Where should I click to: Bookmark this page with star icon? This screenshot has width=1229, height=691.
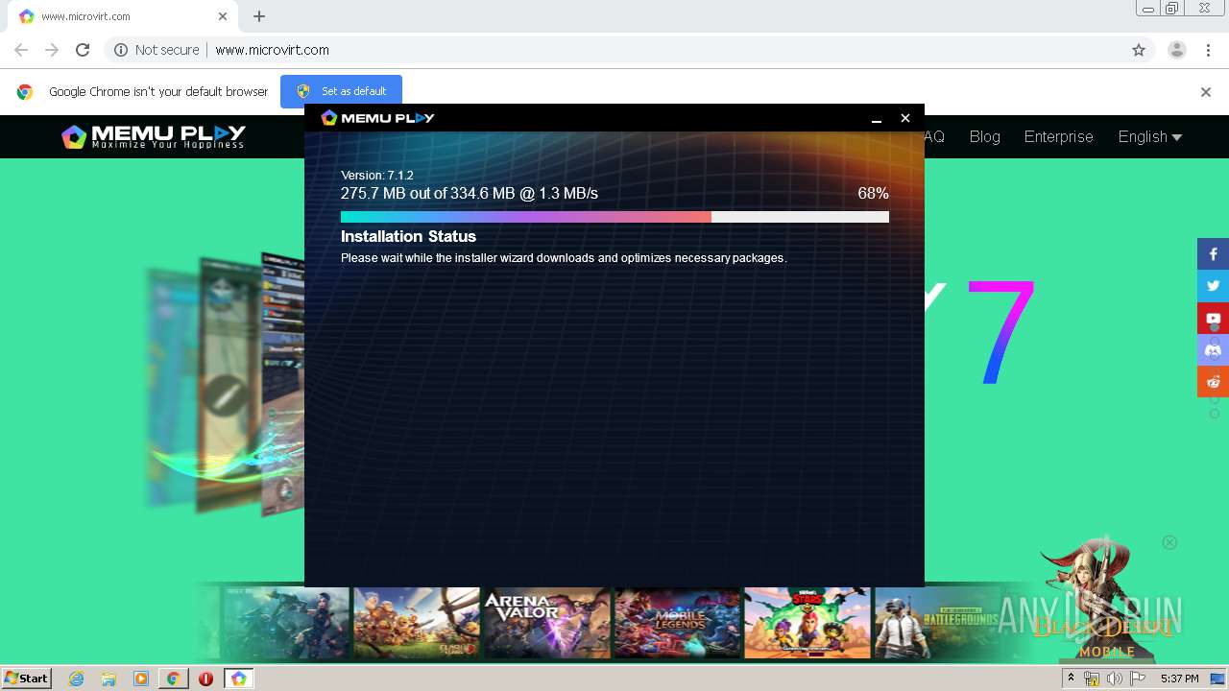pos(1139,50)
